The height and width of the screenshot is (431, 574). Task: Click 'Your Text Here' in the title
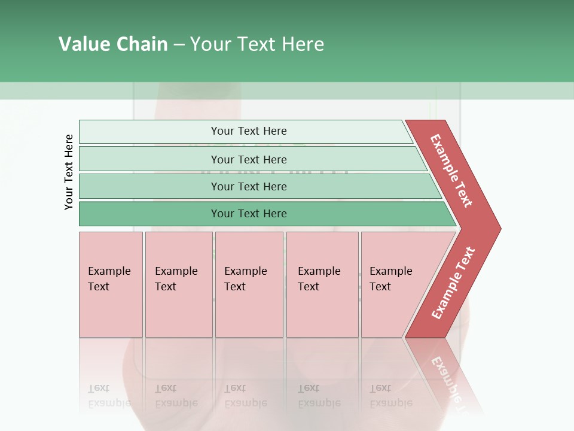click(257, 44)
